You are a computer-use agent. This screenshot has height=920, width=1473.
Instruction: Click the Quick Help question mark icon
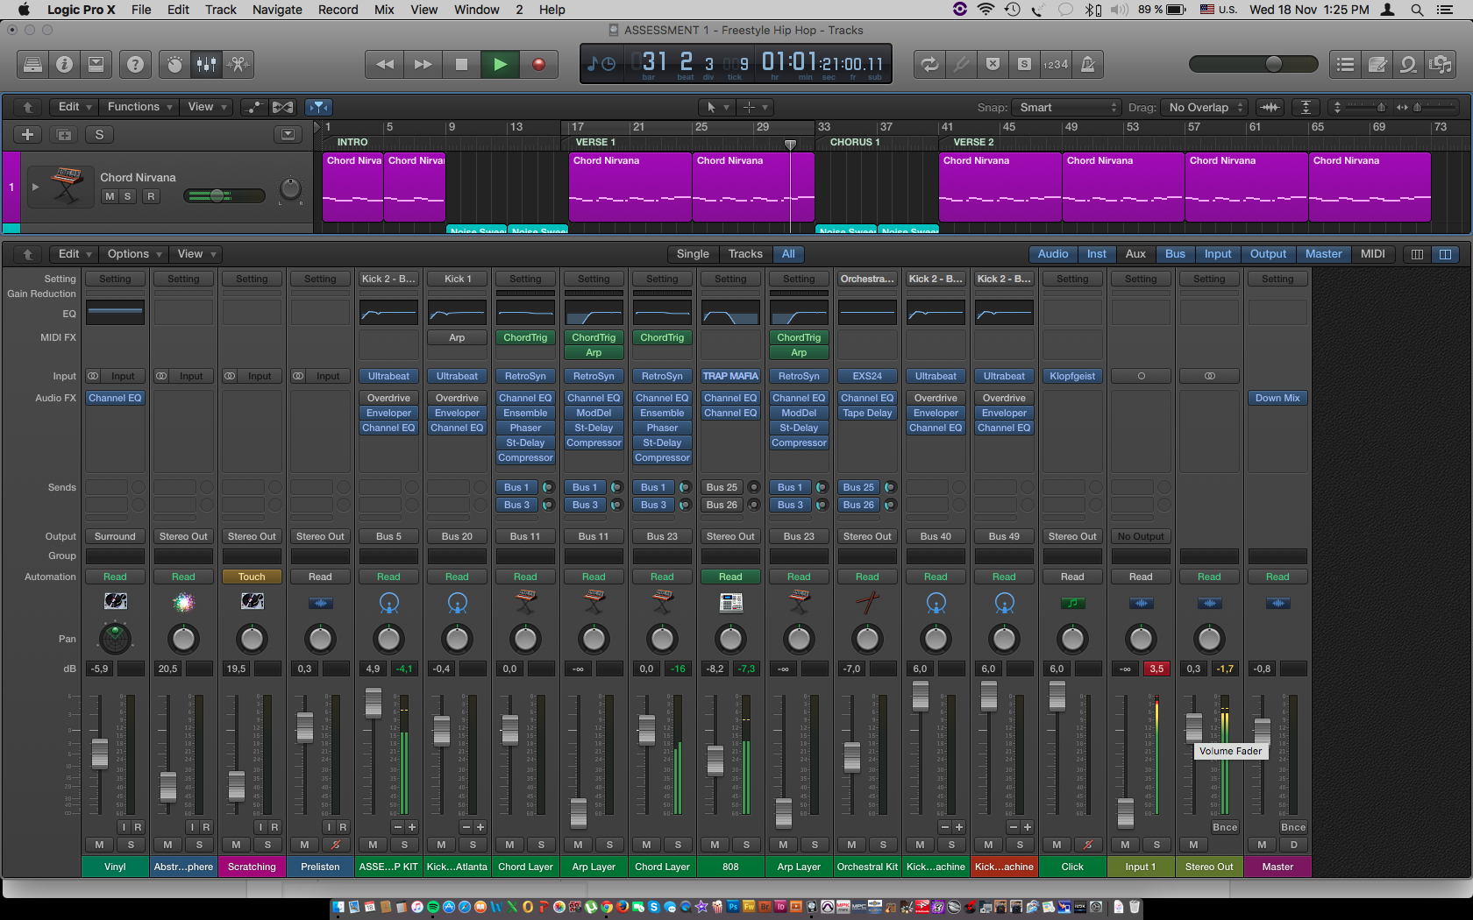click(x=135, y=64)
